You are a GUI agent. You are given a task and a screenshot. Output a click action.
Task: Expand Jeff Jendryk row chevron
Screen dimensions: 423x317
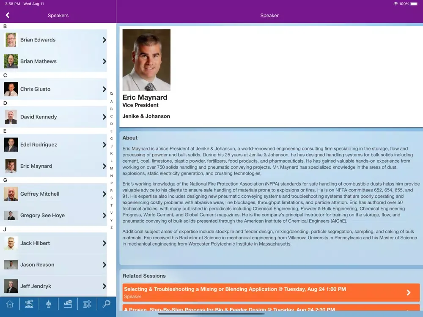coord(104,286)
